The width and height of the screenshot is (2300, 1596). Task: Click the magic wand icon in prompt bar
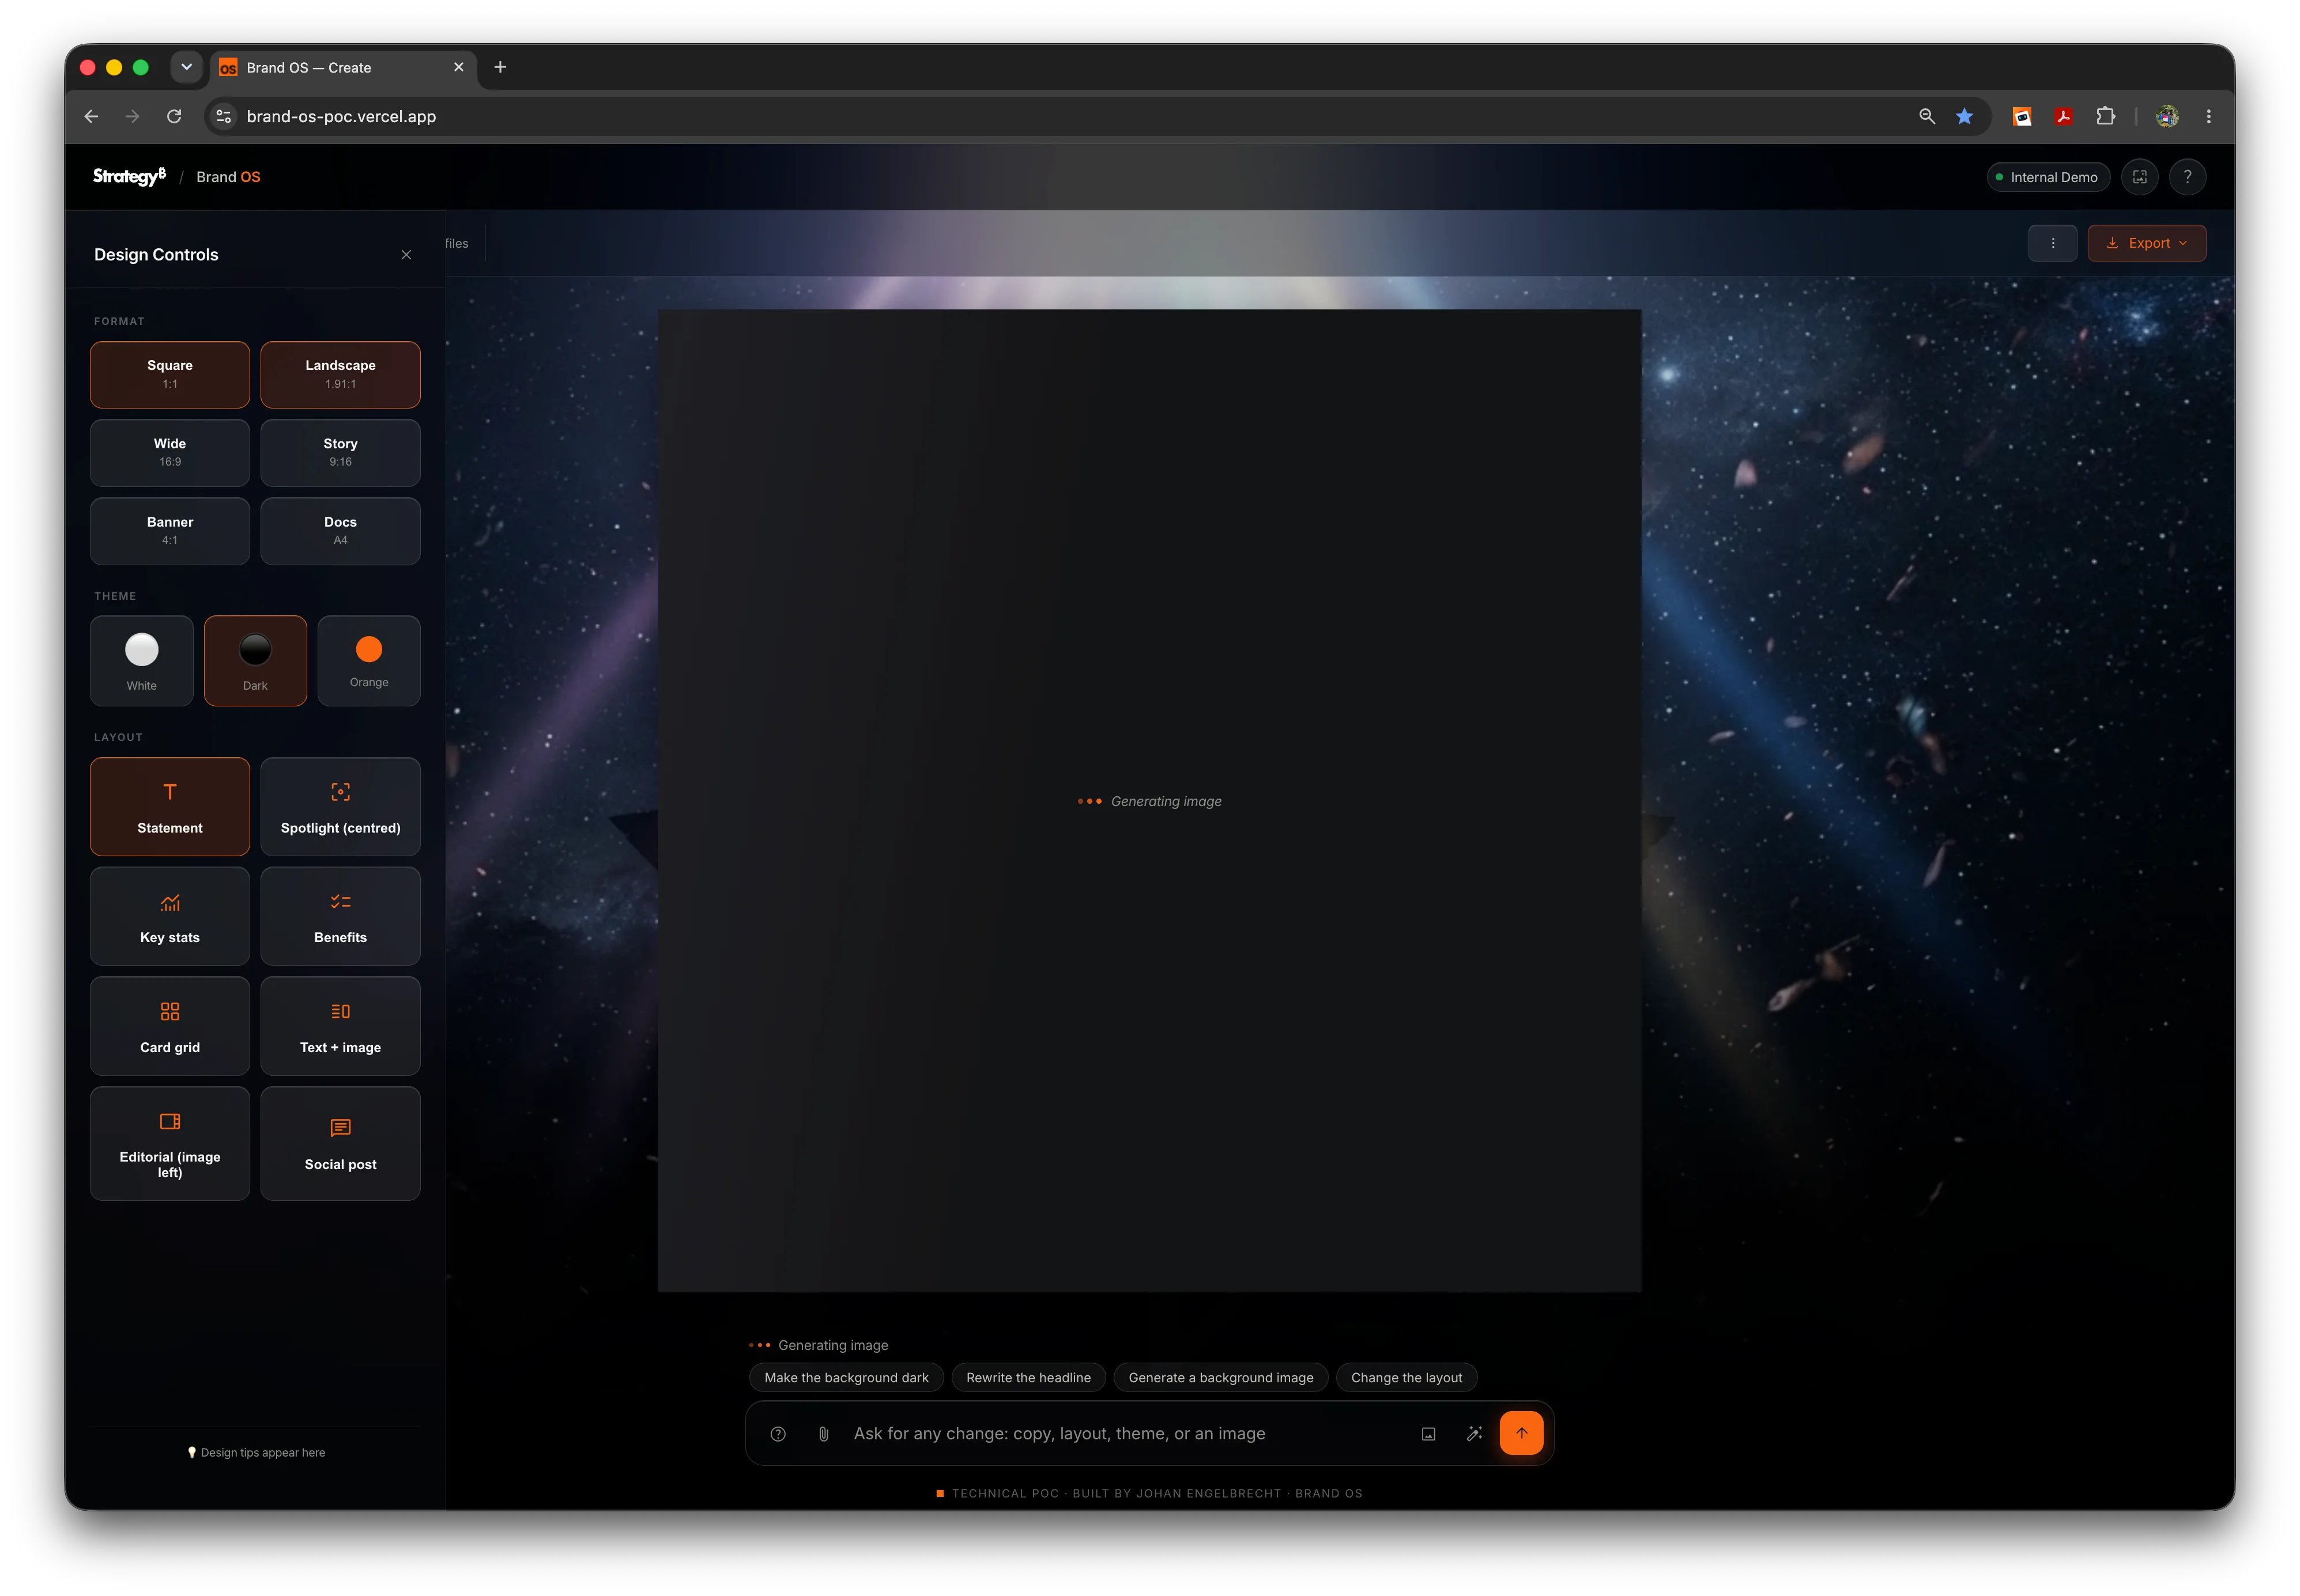click(1473, 1434)
